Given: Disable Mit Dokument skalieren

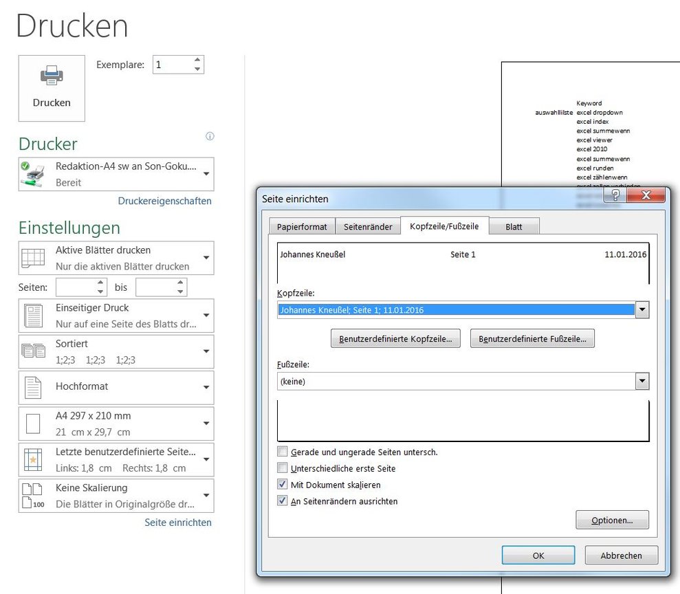Looking at the screenshot, I should pyautogui.click(x=282, y=484).
